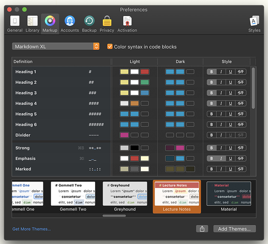Open the Activation preferences pane

point(127,24)
